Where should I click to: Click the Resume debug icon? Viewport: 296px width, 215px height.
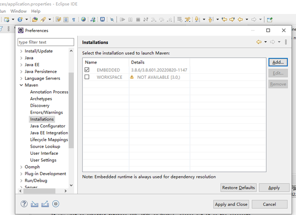point(122,19)
